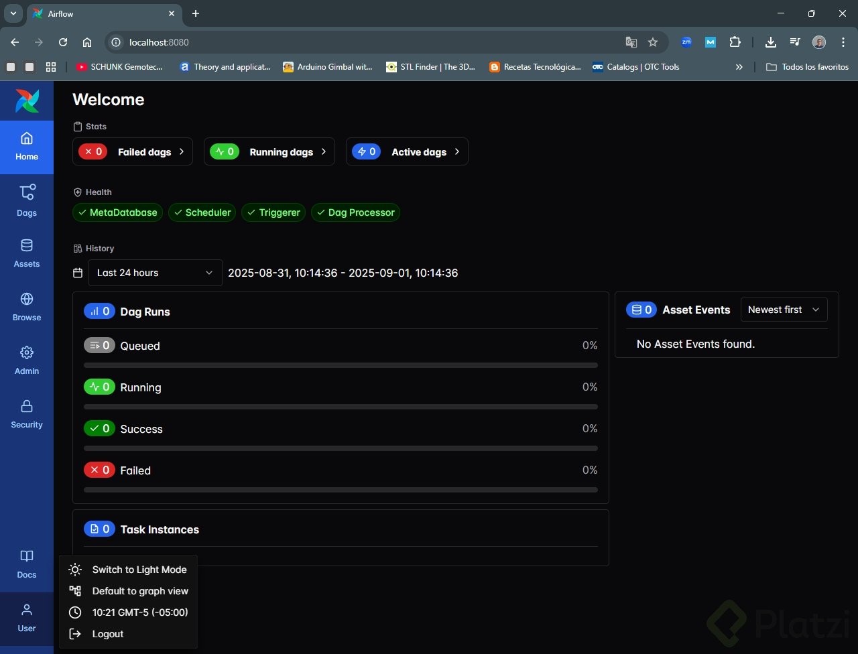Open the media controls icon
Viewport: 858px width, 654px height.
pyautogui.click(x=795, y=42)
